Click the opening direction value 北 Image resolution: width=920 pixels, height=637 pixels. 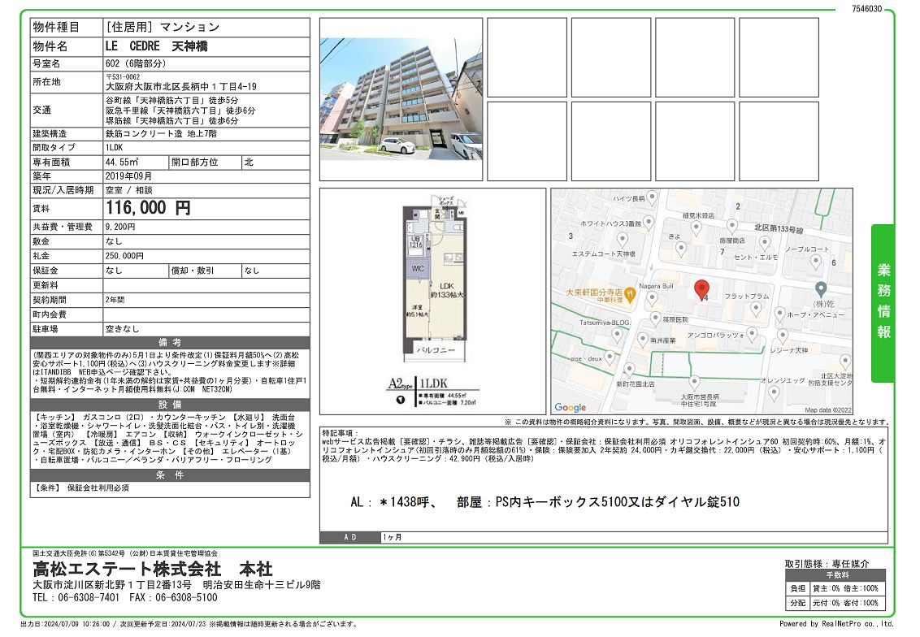[x=249, y=162]
